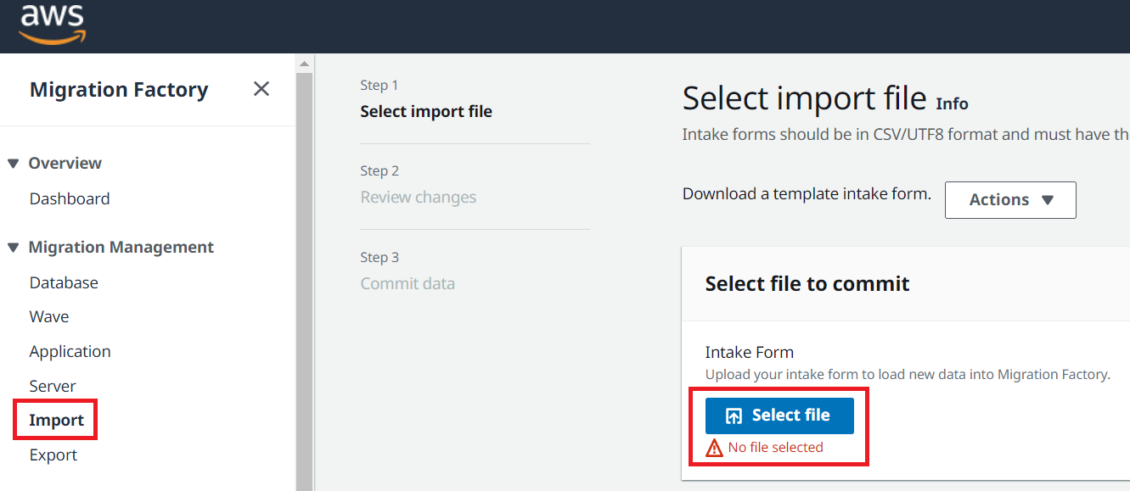Viewport: 1130px width, 491px height.
Task: Click the Overview section heading
Action: 65,164
